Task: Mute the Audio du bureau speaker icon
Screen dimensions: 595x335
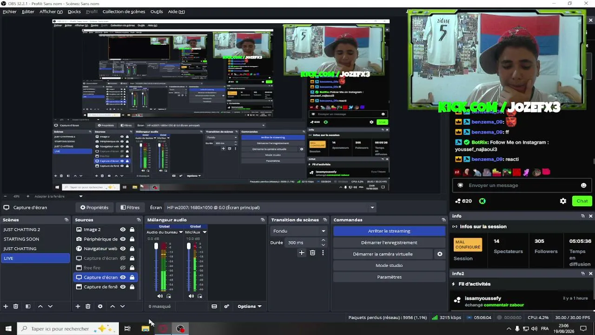Action: (160, 296)
